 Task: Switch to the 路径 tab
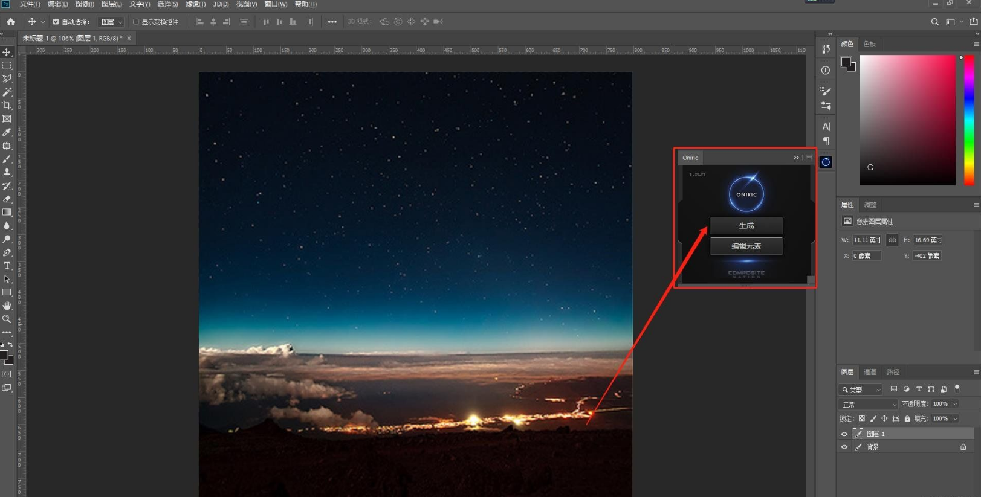(x=893, y=372)
